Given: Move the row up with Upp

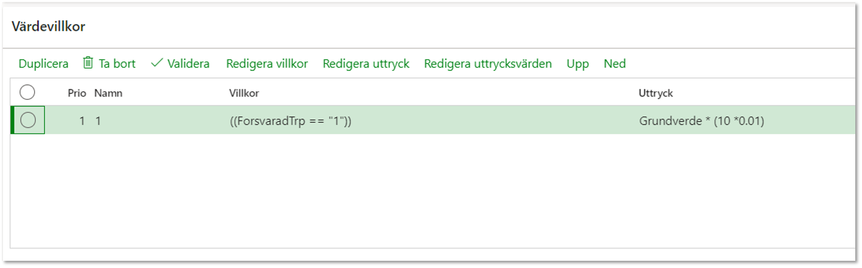Looking at the screenshot, I should pyautogui.click(x=578, y=63).
